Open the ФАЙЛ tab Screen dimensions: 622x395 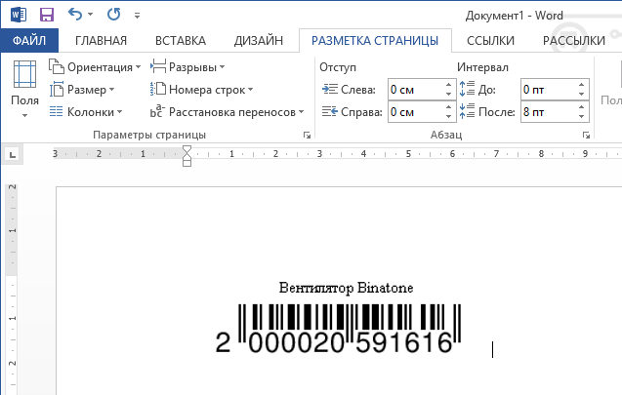click(29, 40)
